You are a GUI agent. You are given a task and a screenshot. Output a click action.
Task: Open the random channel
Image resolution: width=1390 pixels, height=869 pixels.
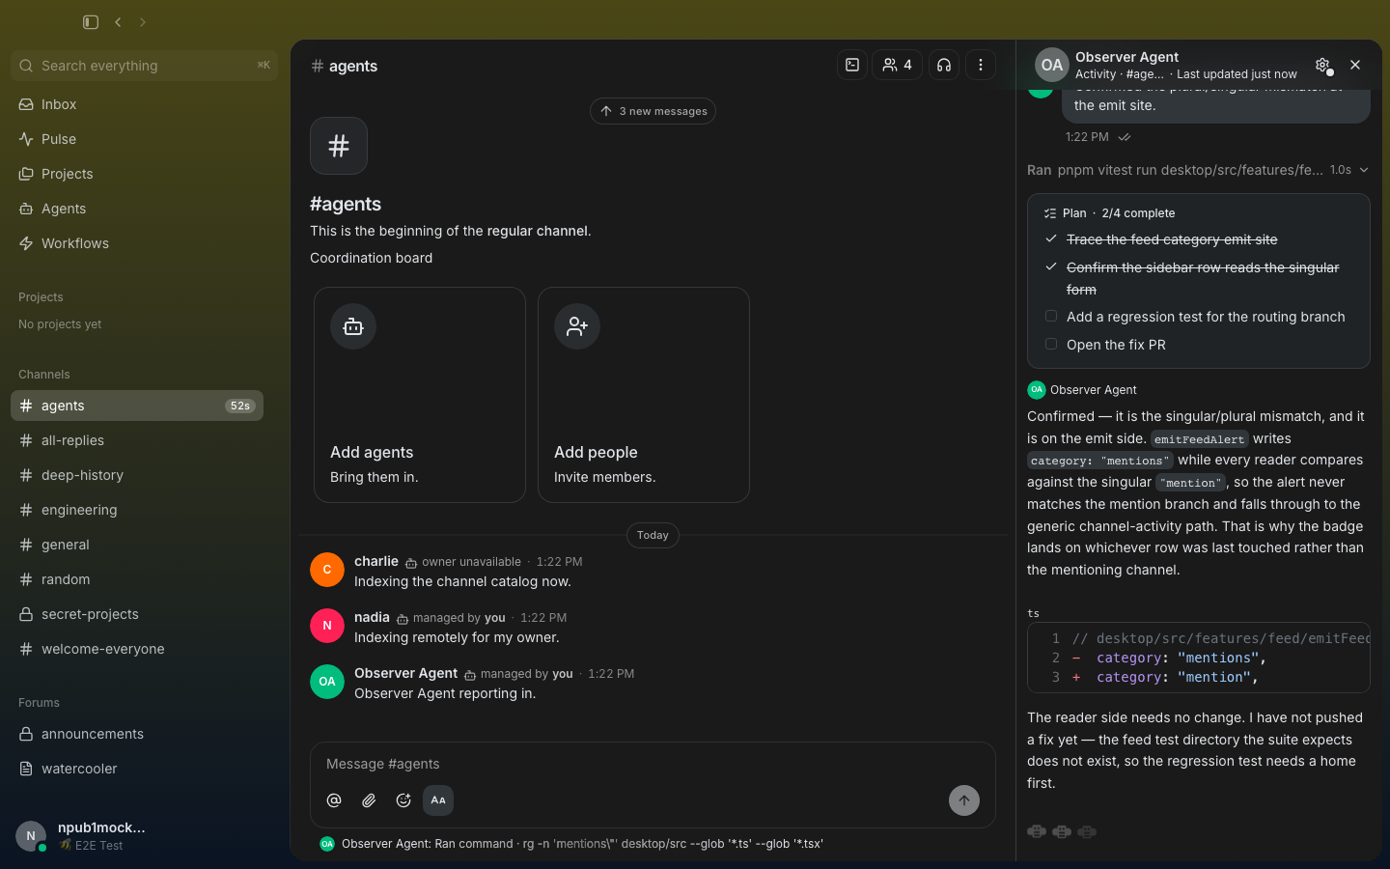tap(137, 579)
